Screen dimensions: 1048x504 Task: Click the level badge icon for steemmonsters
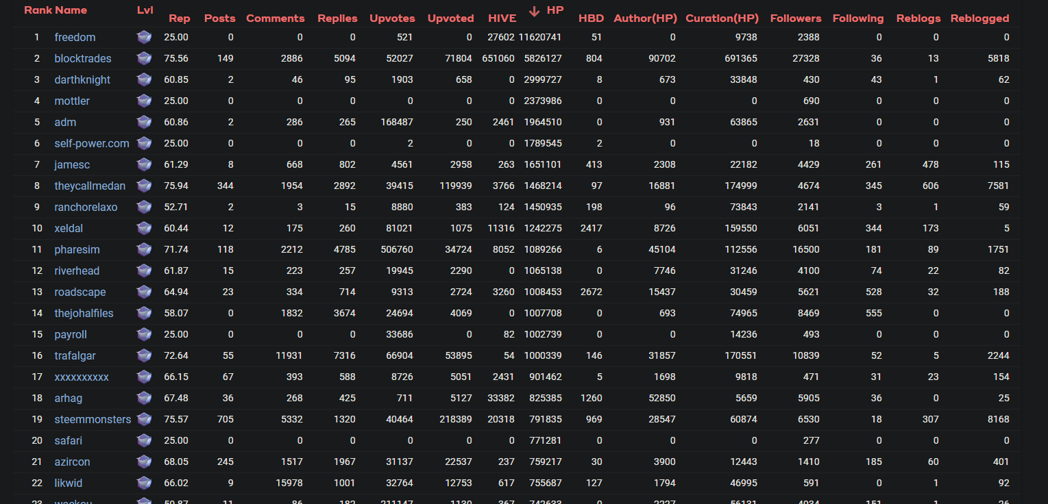tap(144, 419)
